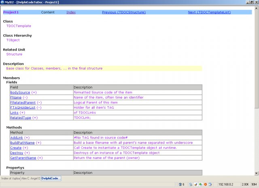Select the DelphiCode... tab

(x=51, y=178)
